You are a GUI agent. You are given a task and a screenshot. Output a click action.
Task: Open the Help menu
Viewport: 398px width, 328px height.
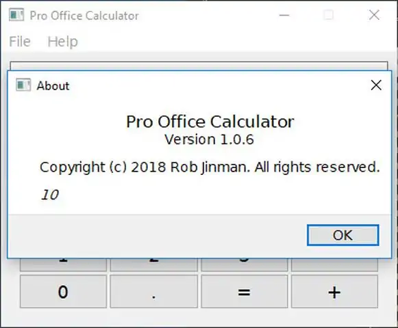coord(63,42)
